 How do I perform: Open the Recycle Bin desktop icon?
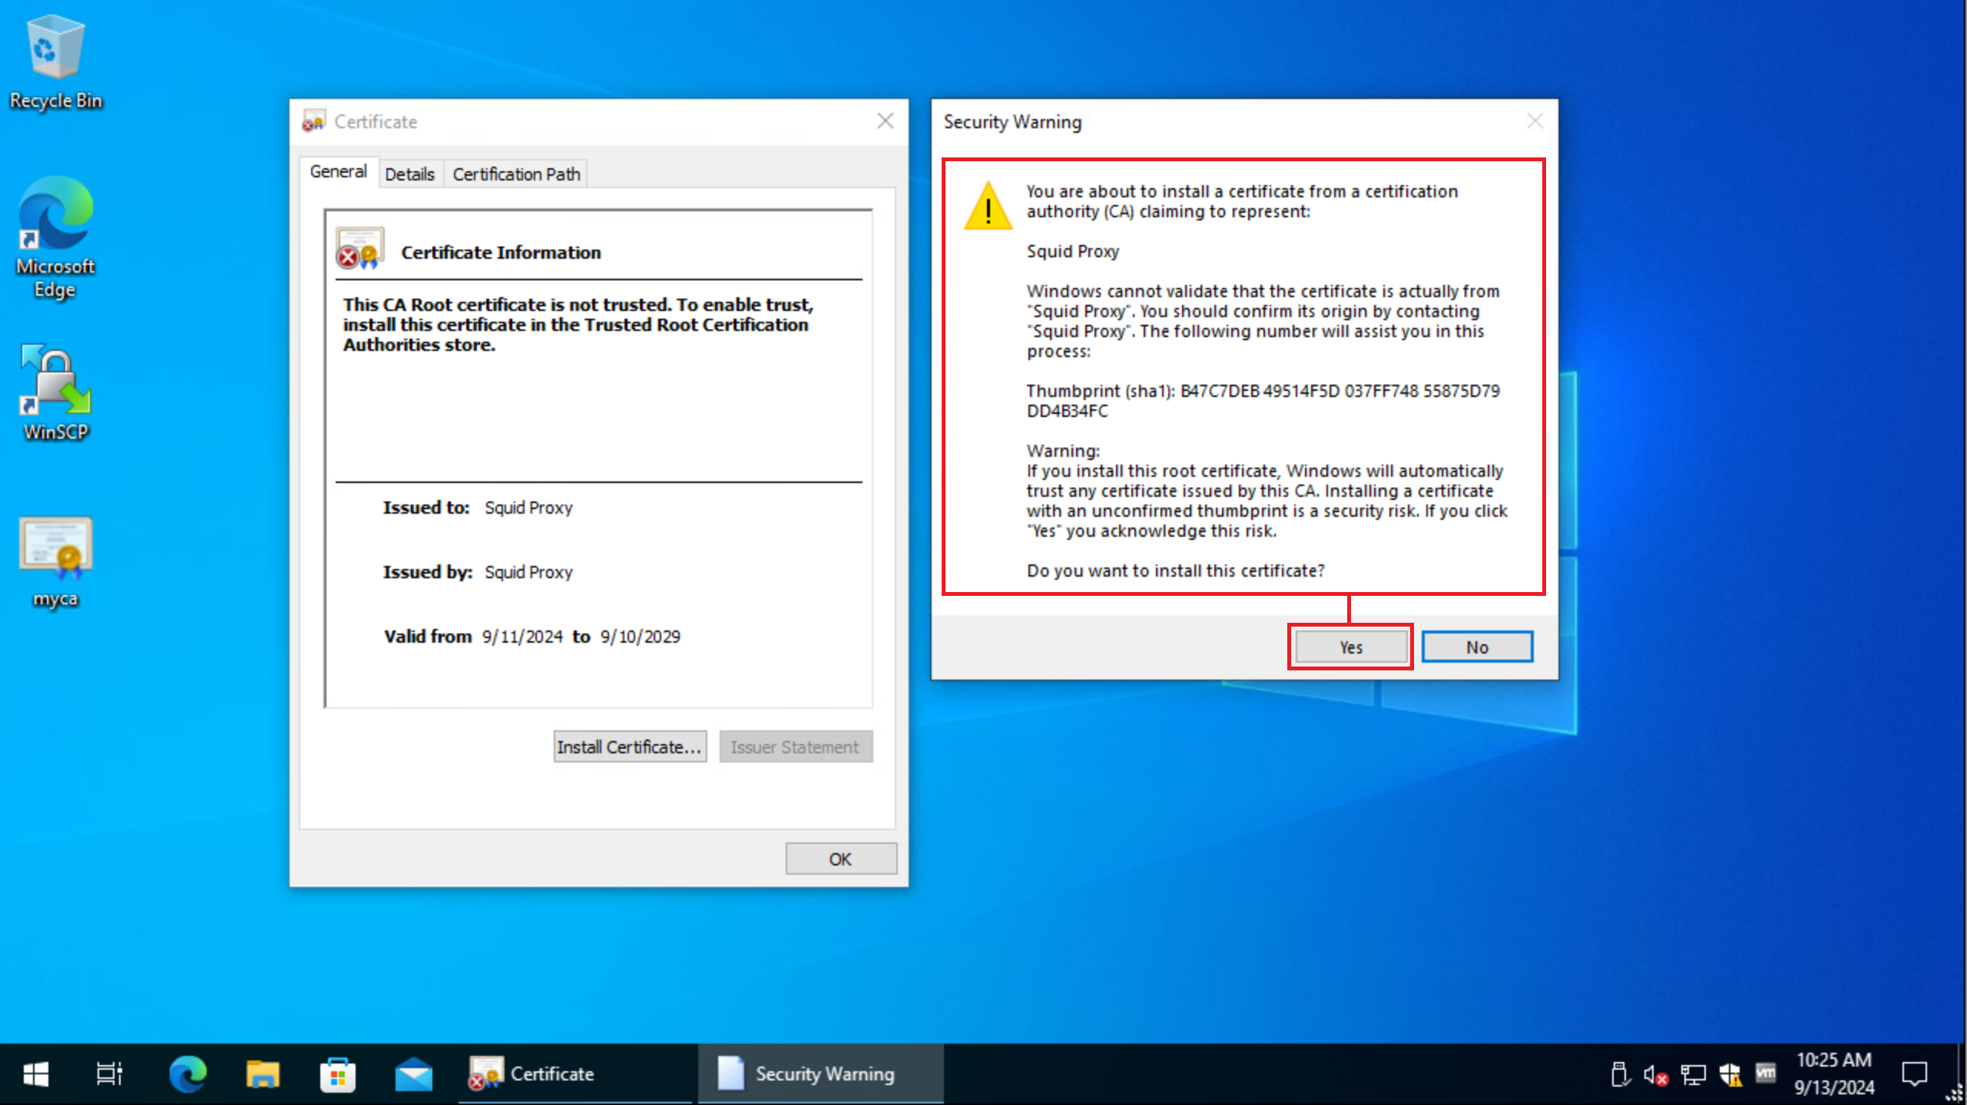55,63
